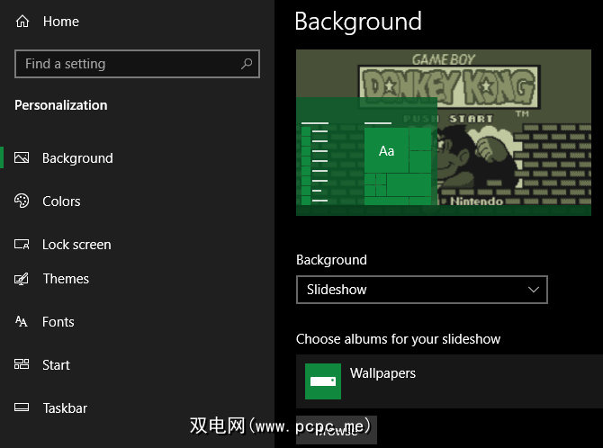
Task: Click the Start tiles icon
Action: pos(22,365)
